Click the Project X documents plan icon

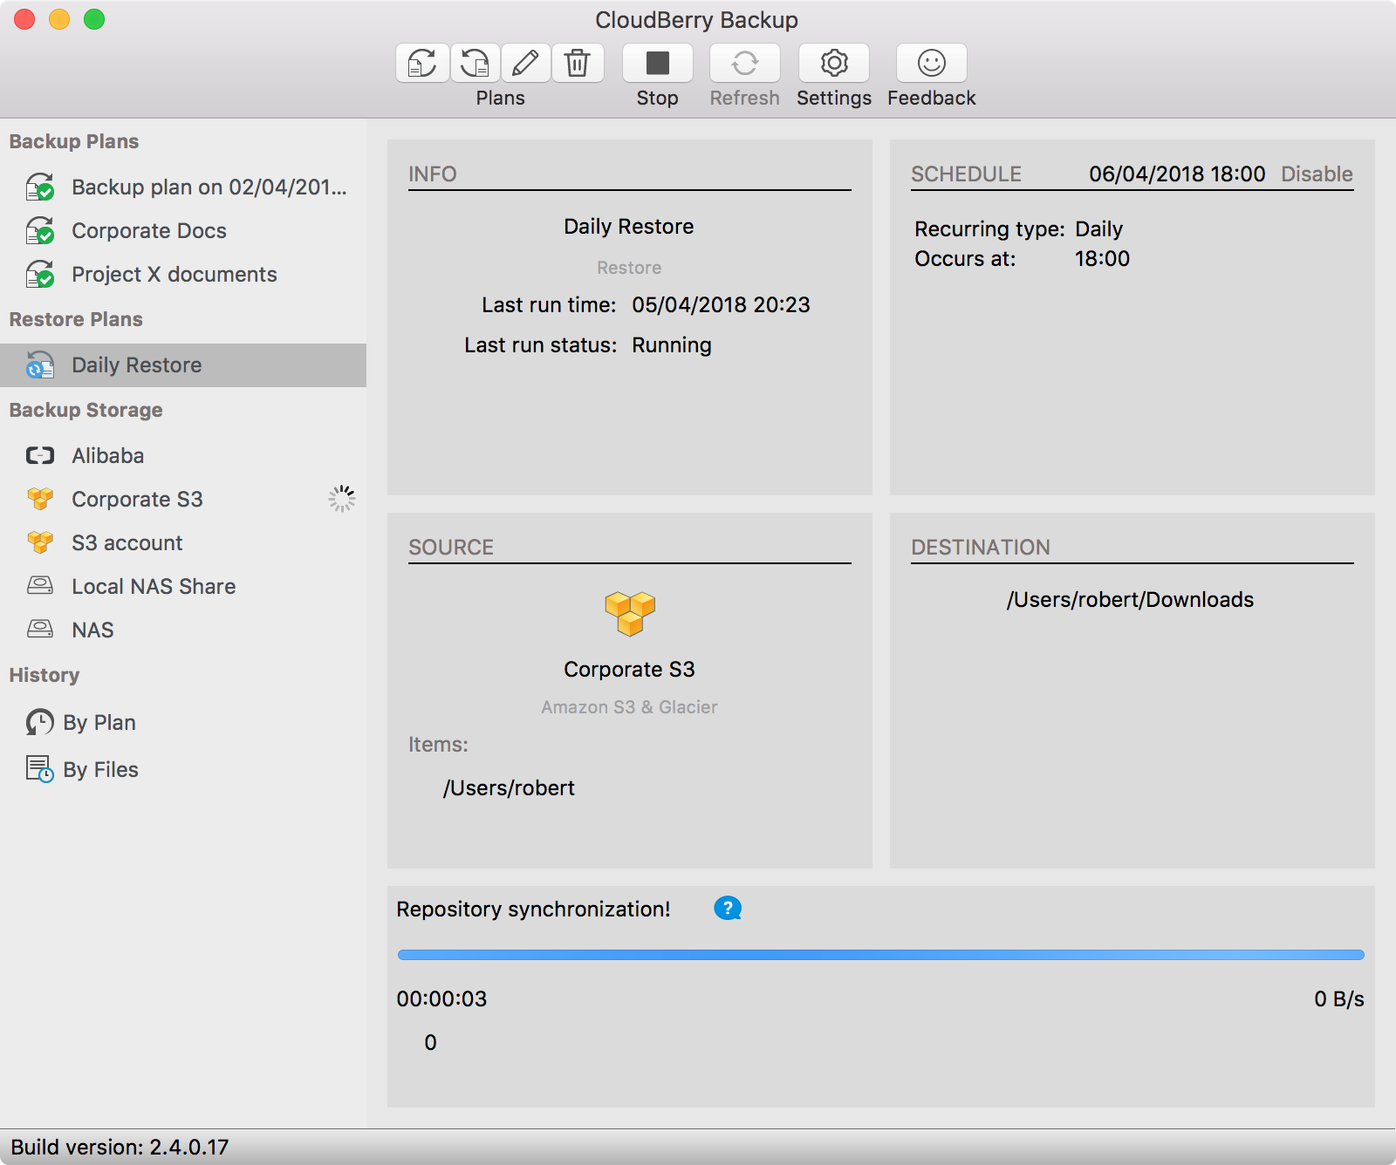[x=40, y=274]
